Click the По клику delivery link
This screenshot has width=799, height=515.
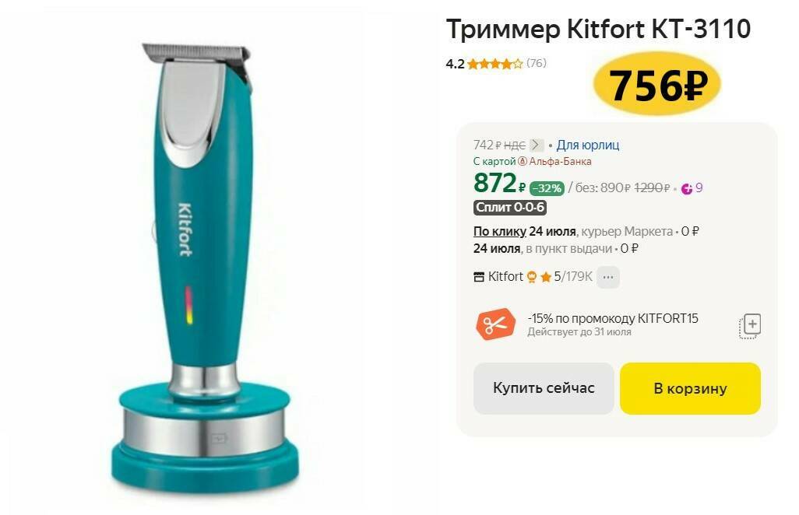click(x=499, y=232)
